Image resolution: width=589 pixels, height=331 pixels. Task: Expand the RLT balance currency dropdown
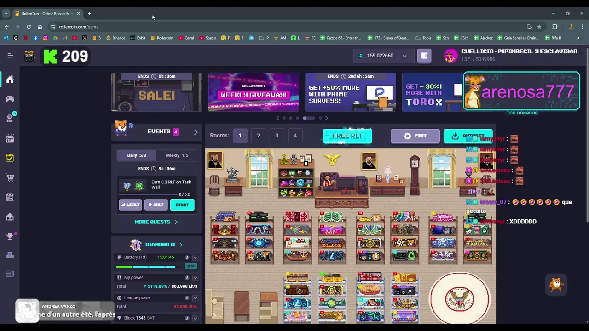coord(404,56)
